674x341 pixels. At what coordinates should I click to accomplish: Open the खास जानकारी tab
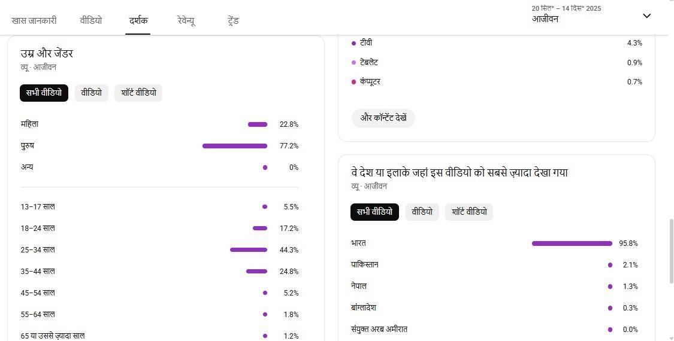point(34,20)
